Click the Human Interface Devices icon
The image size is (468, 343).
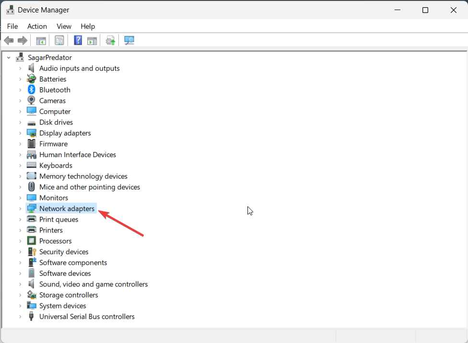31,154
